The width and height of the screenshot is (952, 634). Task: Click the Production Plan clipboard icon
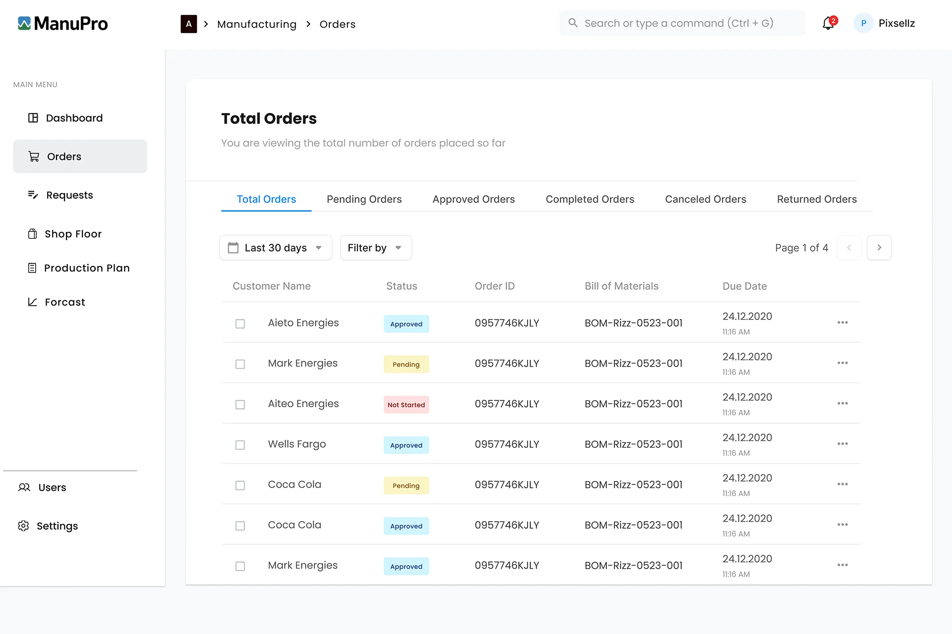[32, 268]
